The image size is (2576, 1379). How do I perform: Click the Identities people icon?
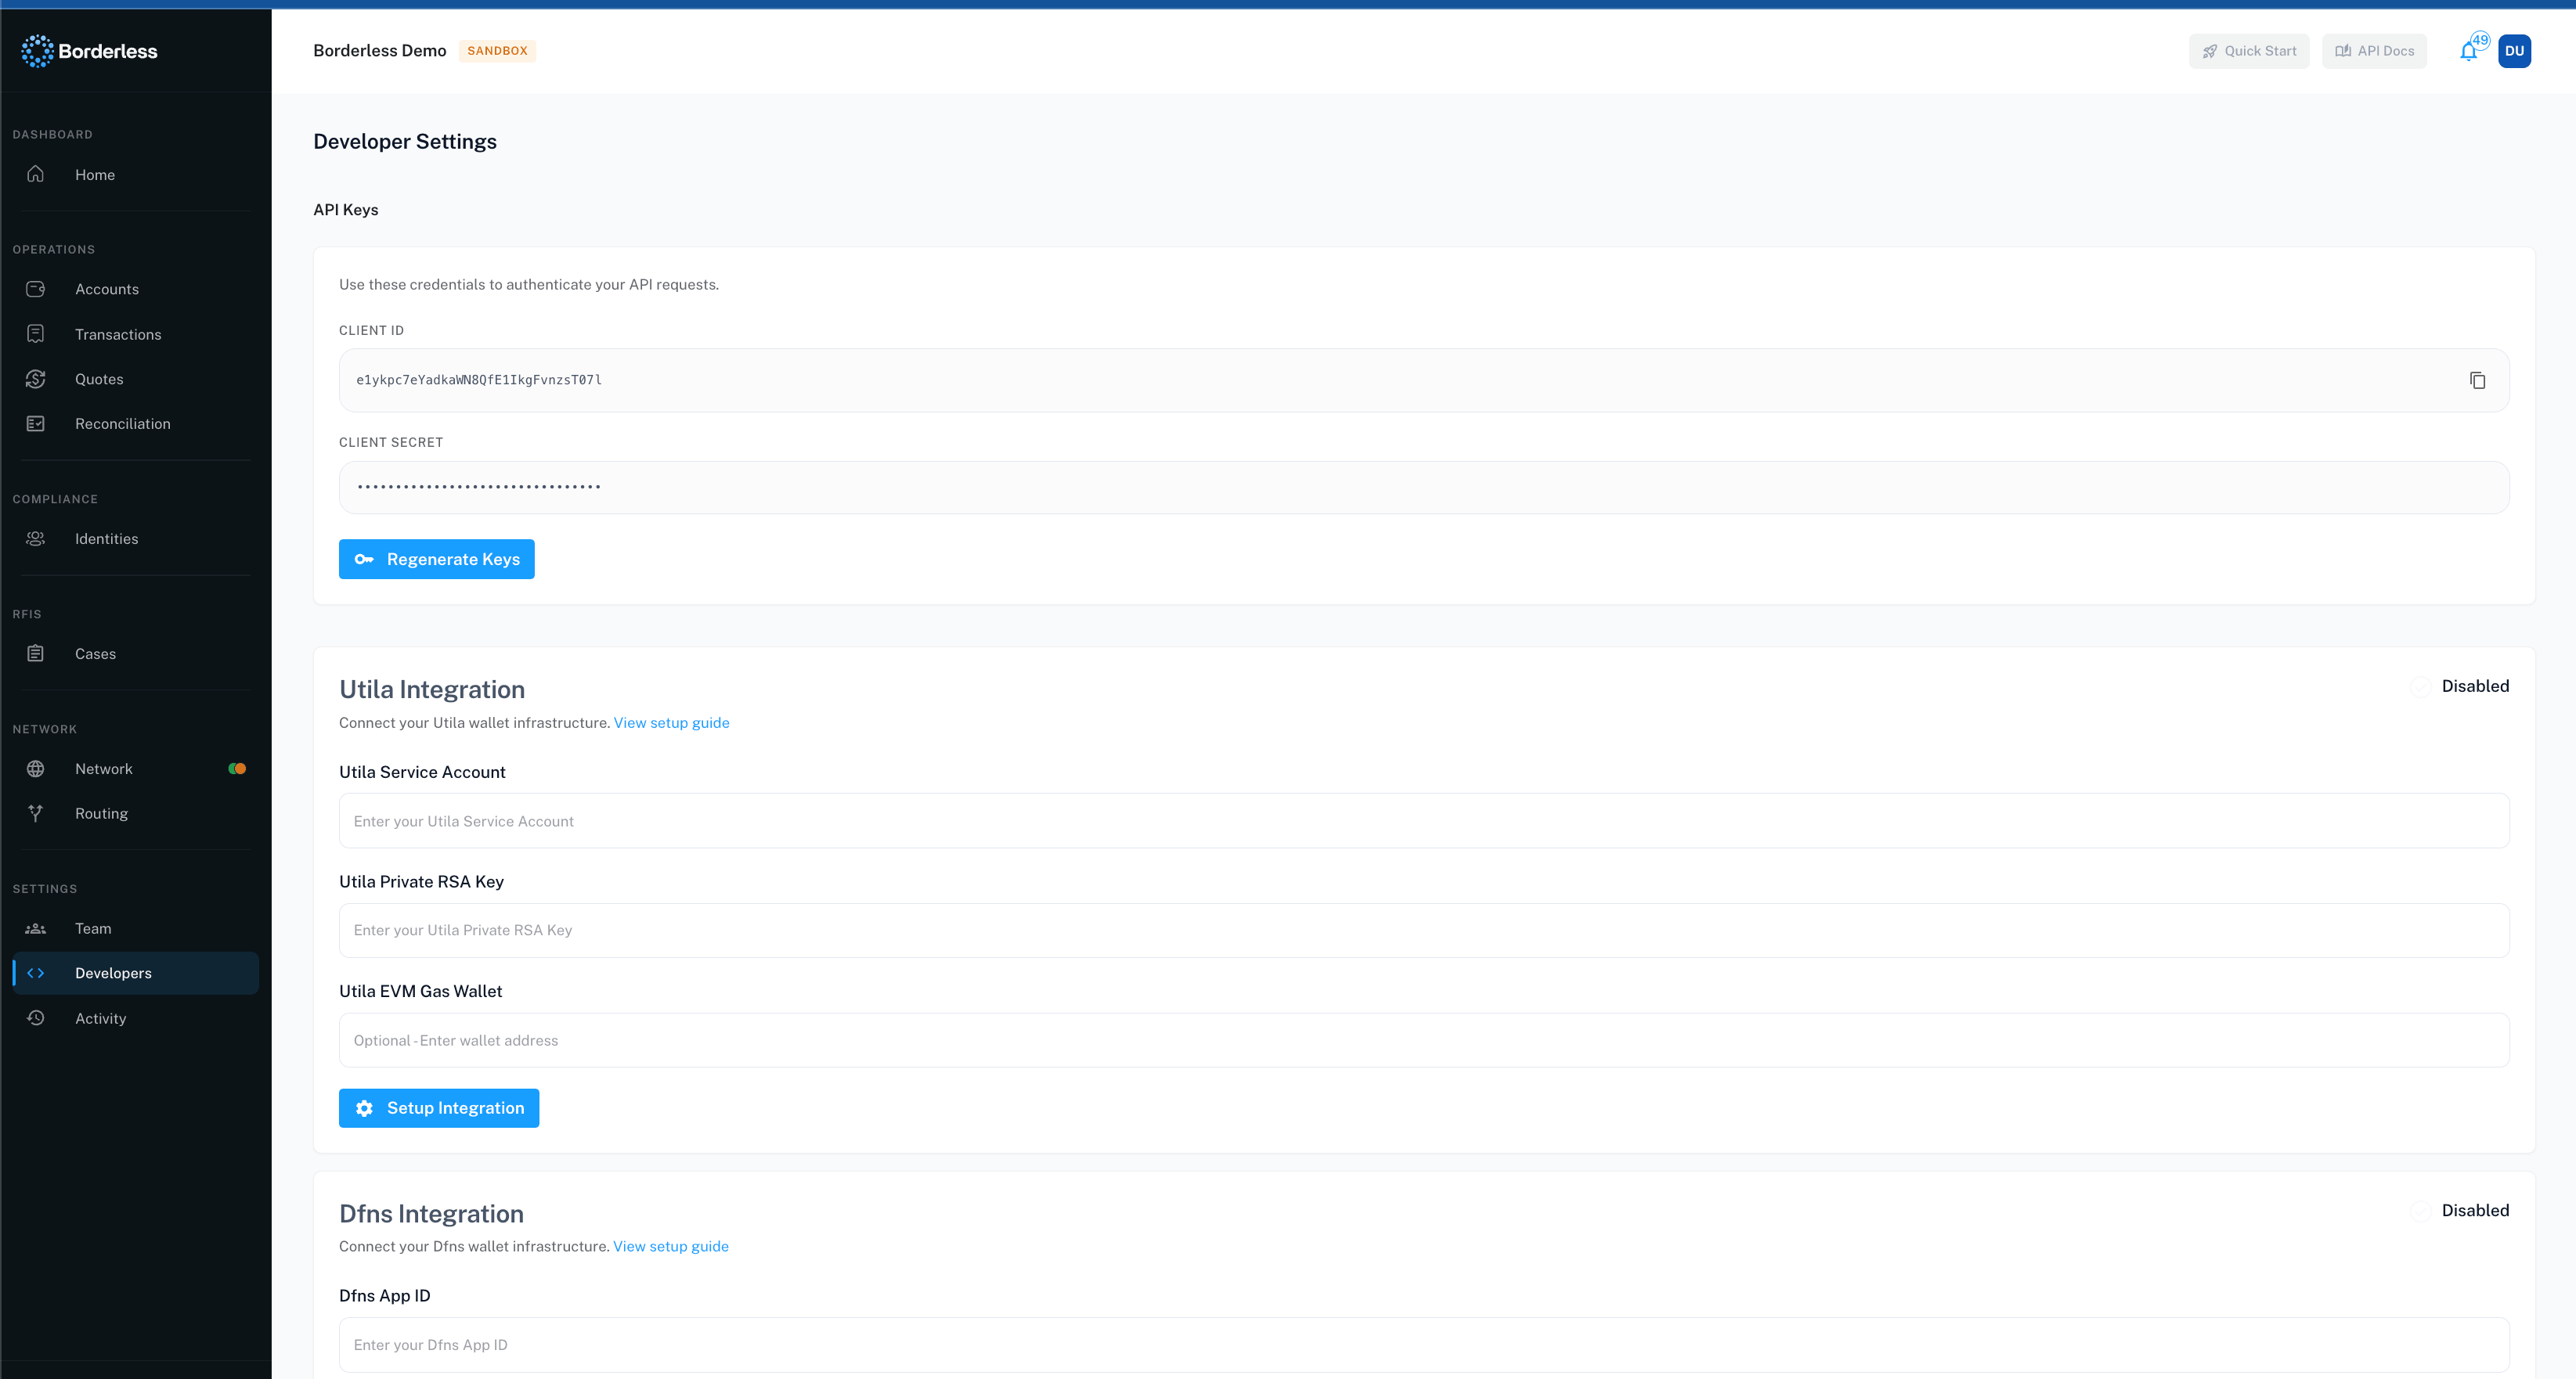[36, 538]
